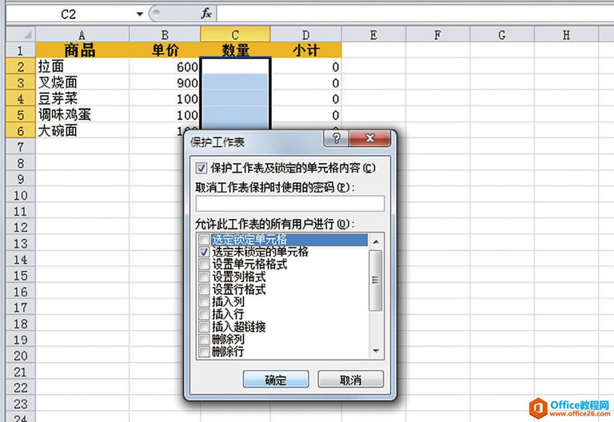The width and height of the screenshot is (614, 422).
Task: Check 插入列 option
Action: (204, 301)
